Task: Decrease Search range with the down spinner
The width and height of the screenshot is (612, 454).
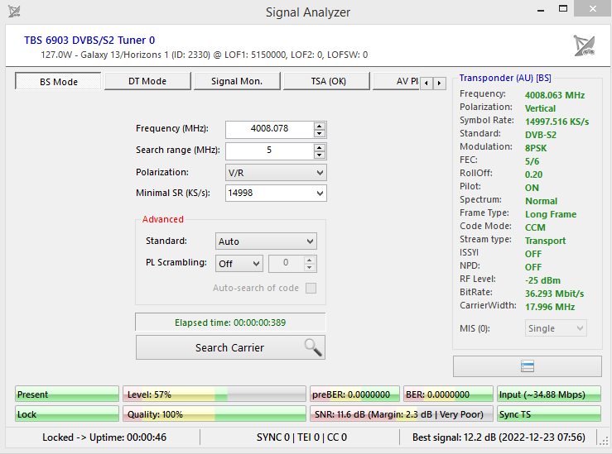Action: point(320,155)
